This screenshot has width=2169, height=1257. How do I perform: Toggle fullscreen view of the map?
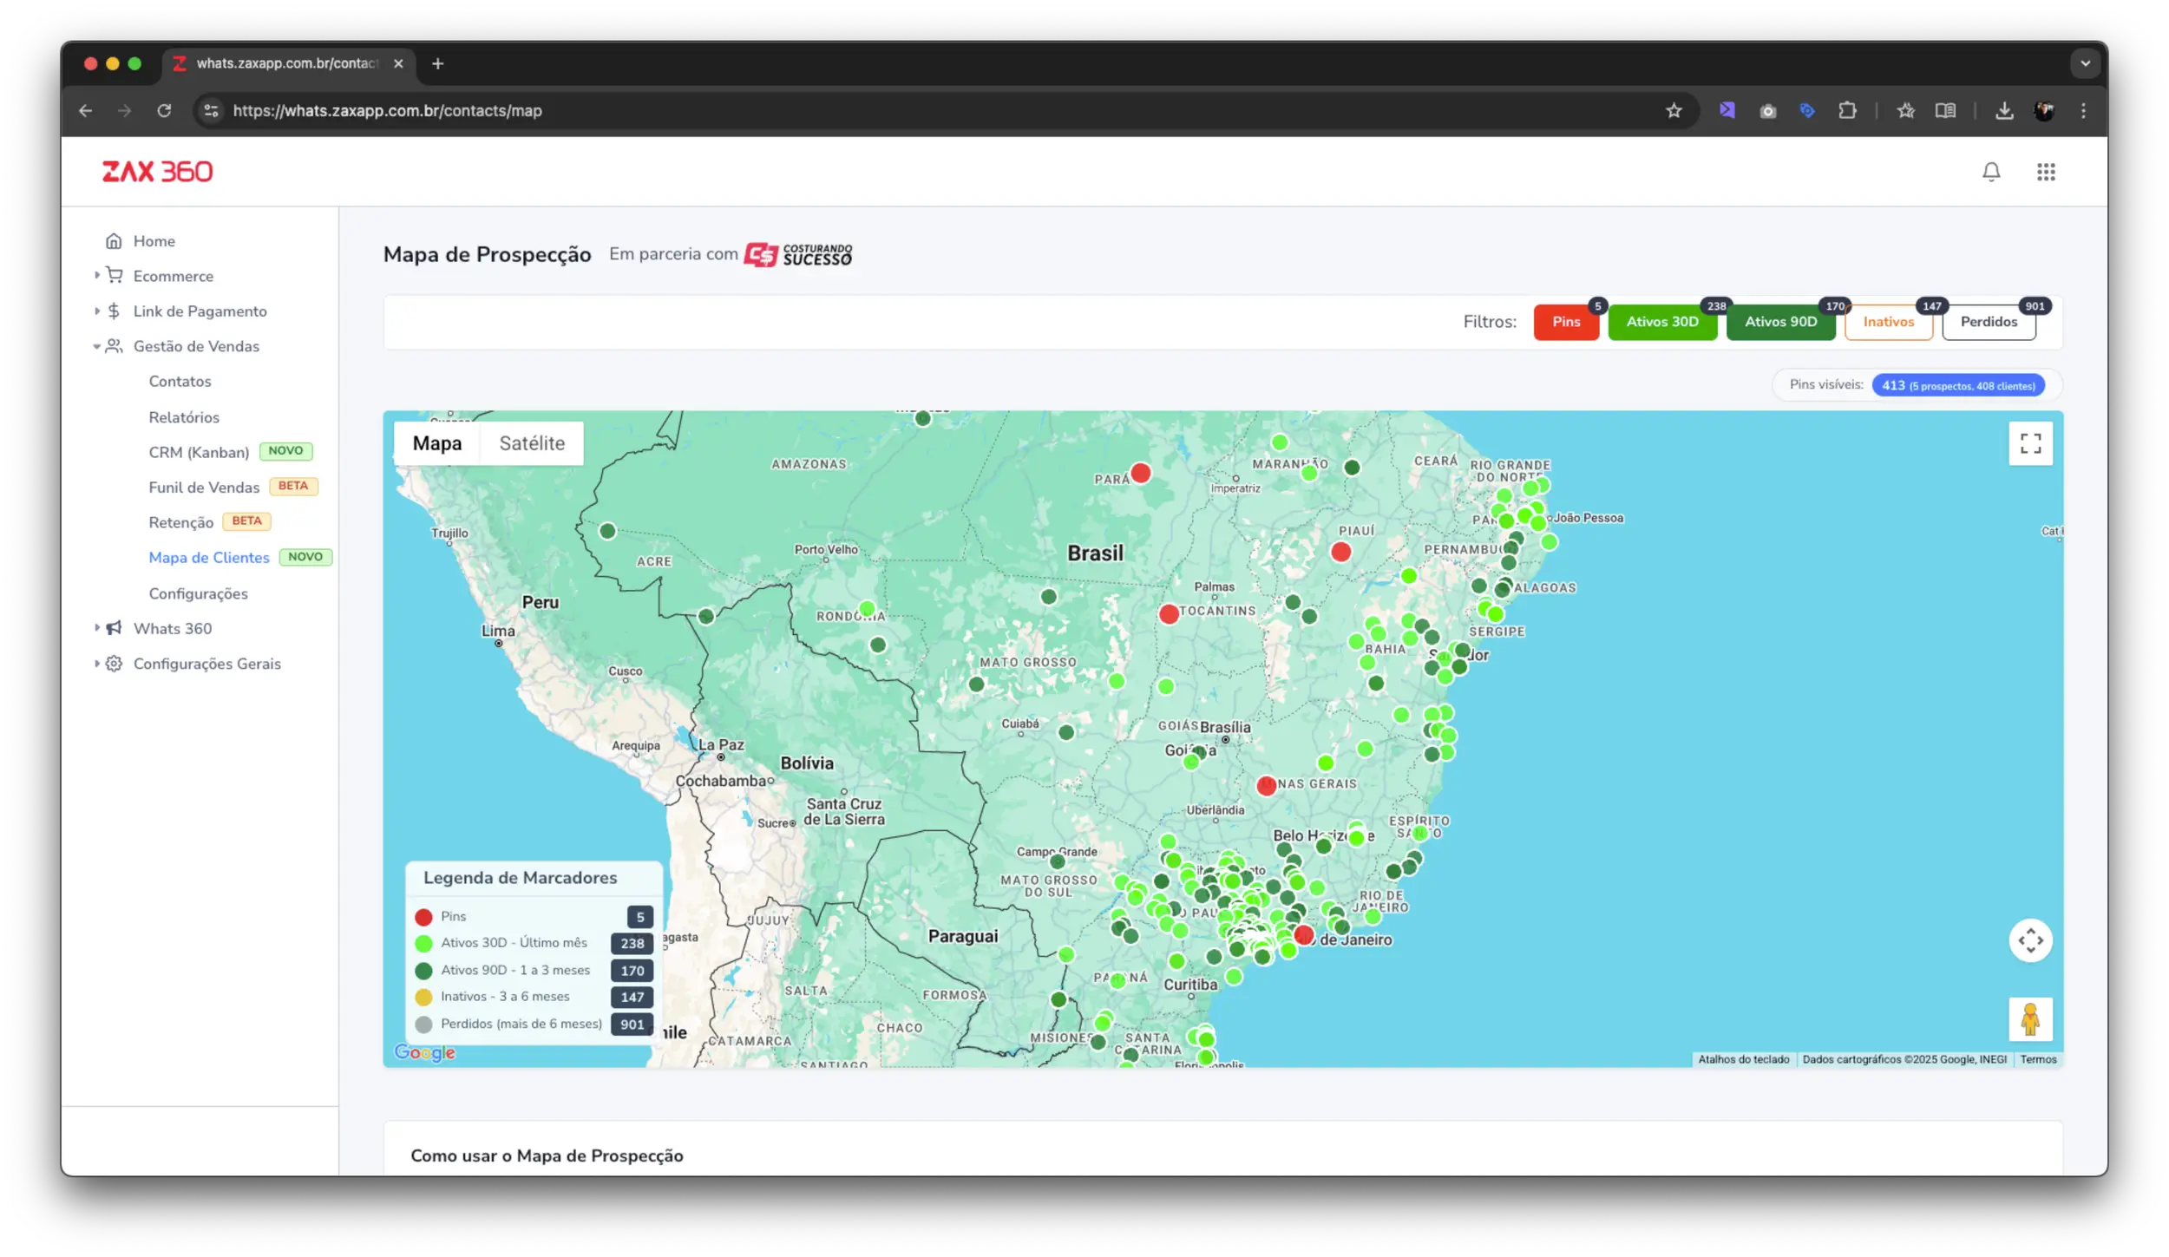tap(2030, 443)
